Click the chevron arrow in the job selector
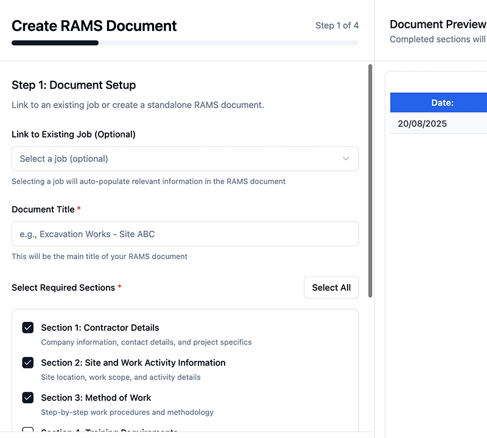The width and height of the screenshot is (487, 438). tap(346, 159)
